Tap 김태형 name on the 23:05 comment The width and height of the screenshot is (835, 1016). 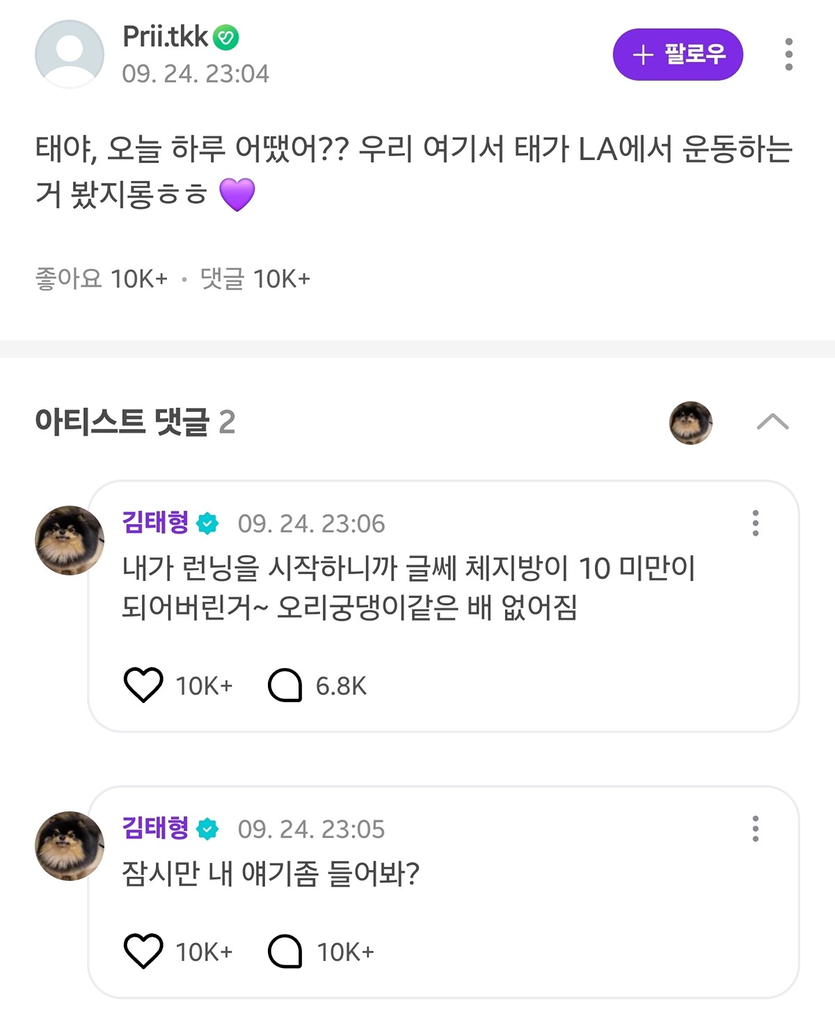[x=155, y=827]
